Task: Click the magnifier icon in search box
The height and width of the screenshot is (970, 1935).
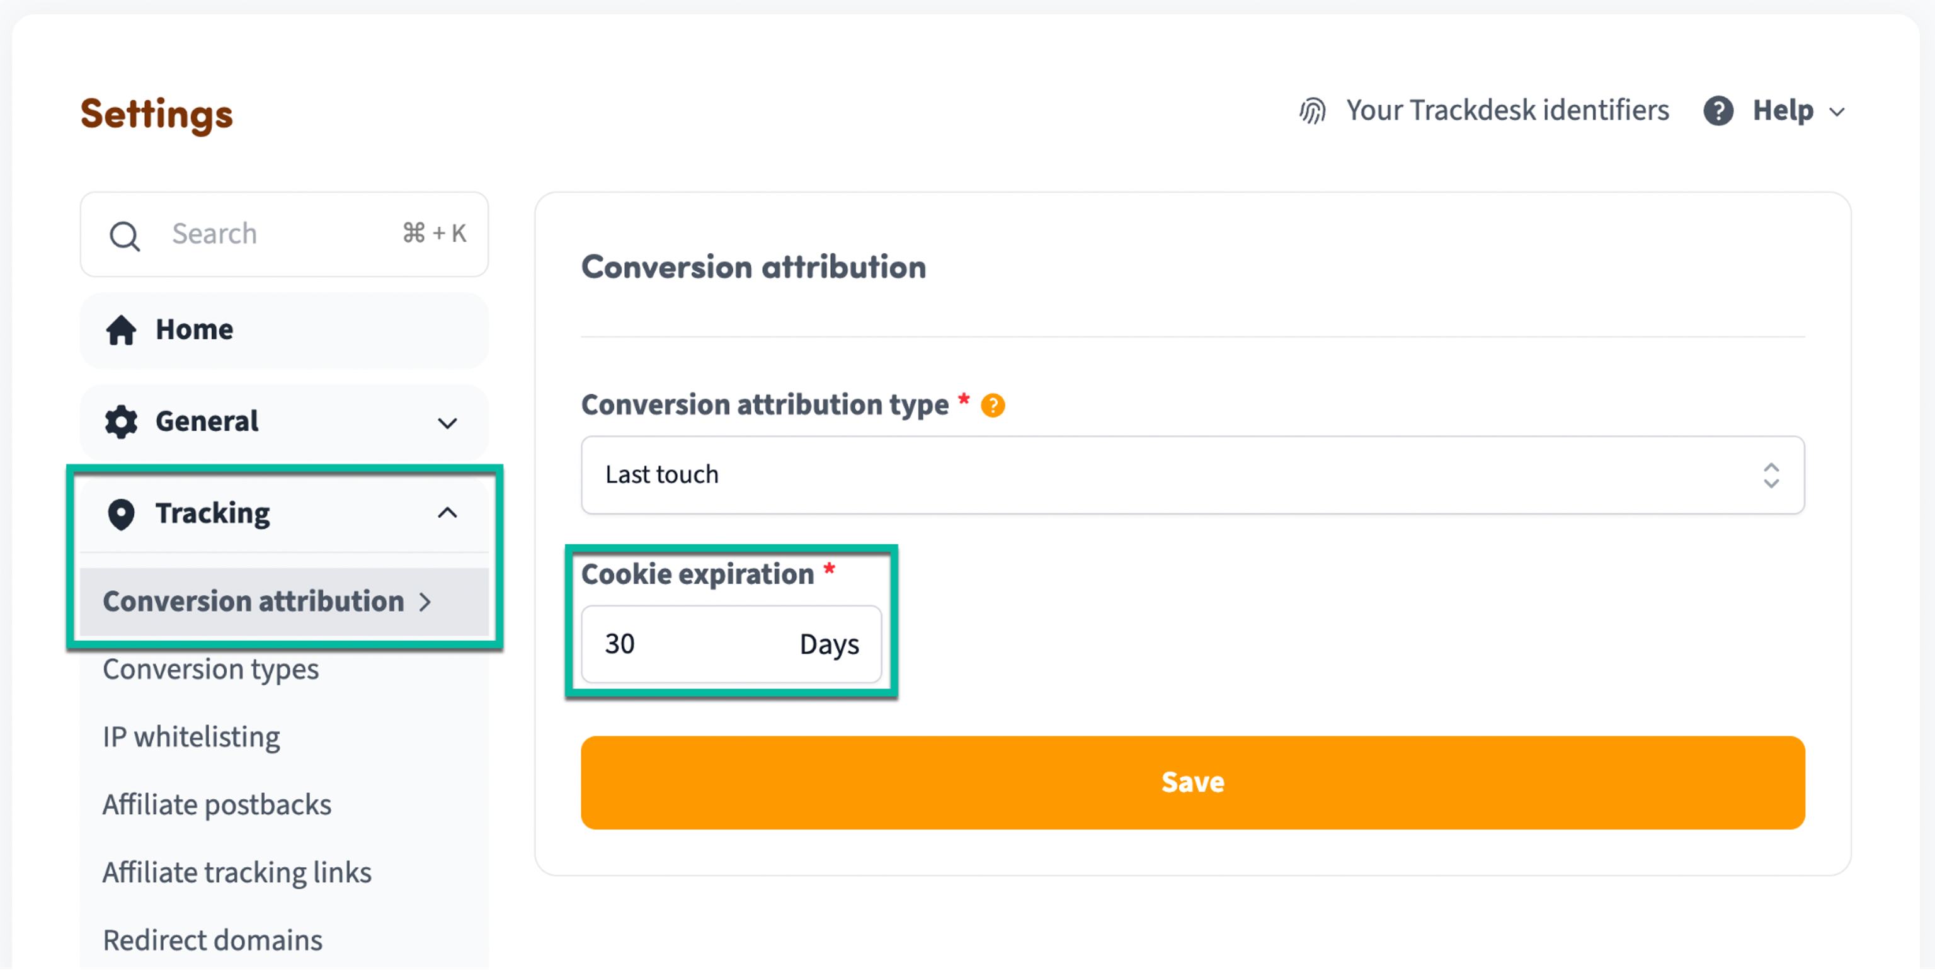Action: [x=124, y=235]
